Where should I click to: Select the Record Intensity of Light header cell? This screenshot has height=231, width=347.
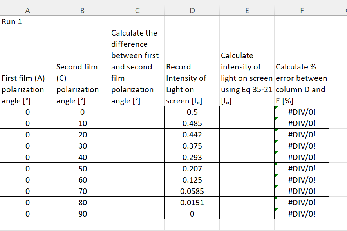[192, 78]
